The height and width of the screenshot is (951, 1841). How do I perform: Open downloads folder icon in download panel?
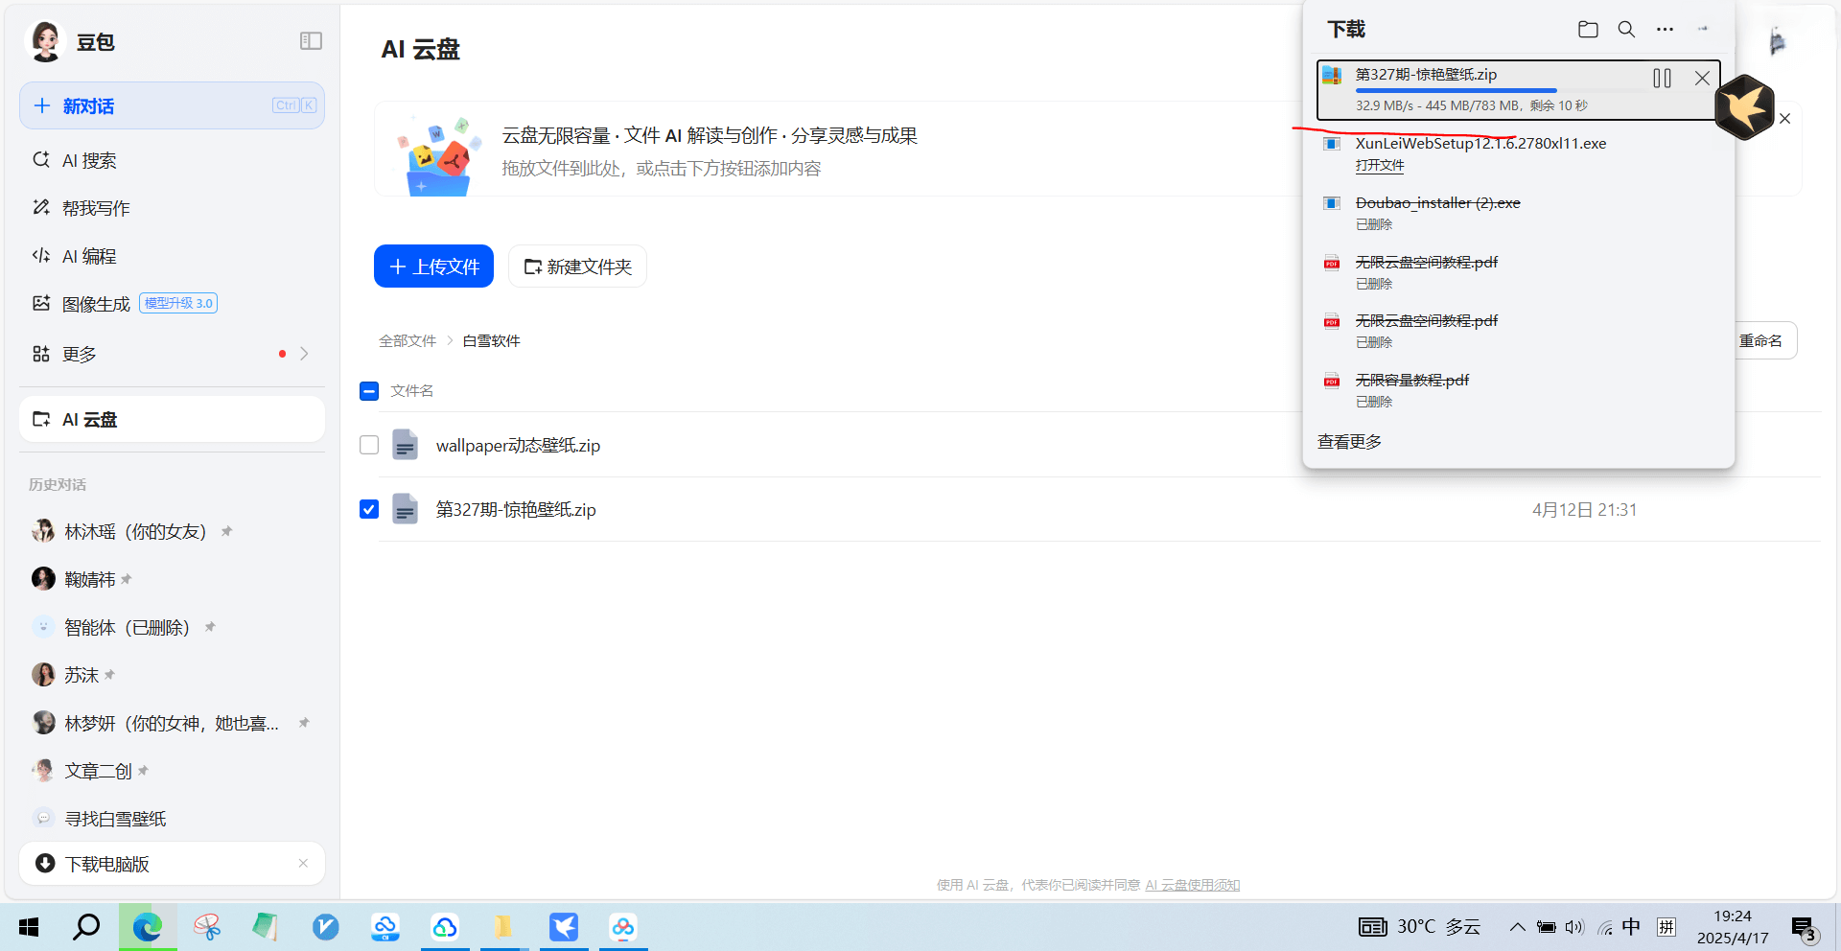tap(1588, 30)
